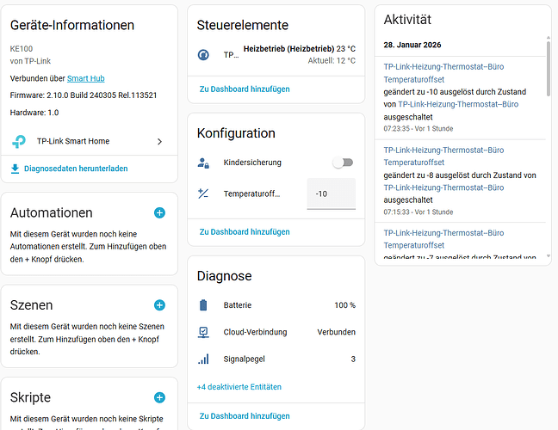Add Steuerelemente to dashboard via Zu Dashboard hinzufügen
This screenshot has width=558, height=430.
tap(245, 89)
